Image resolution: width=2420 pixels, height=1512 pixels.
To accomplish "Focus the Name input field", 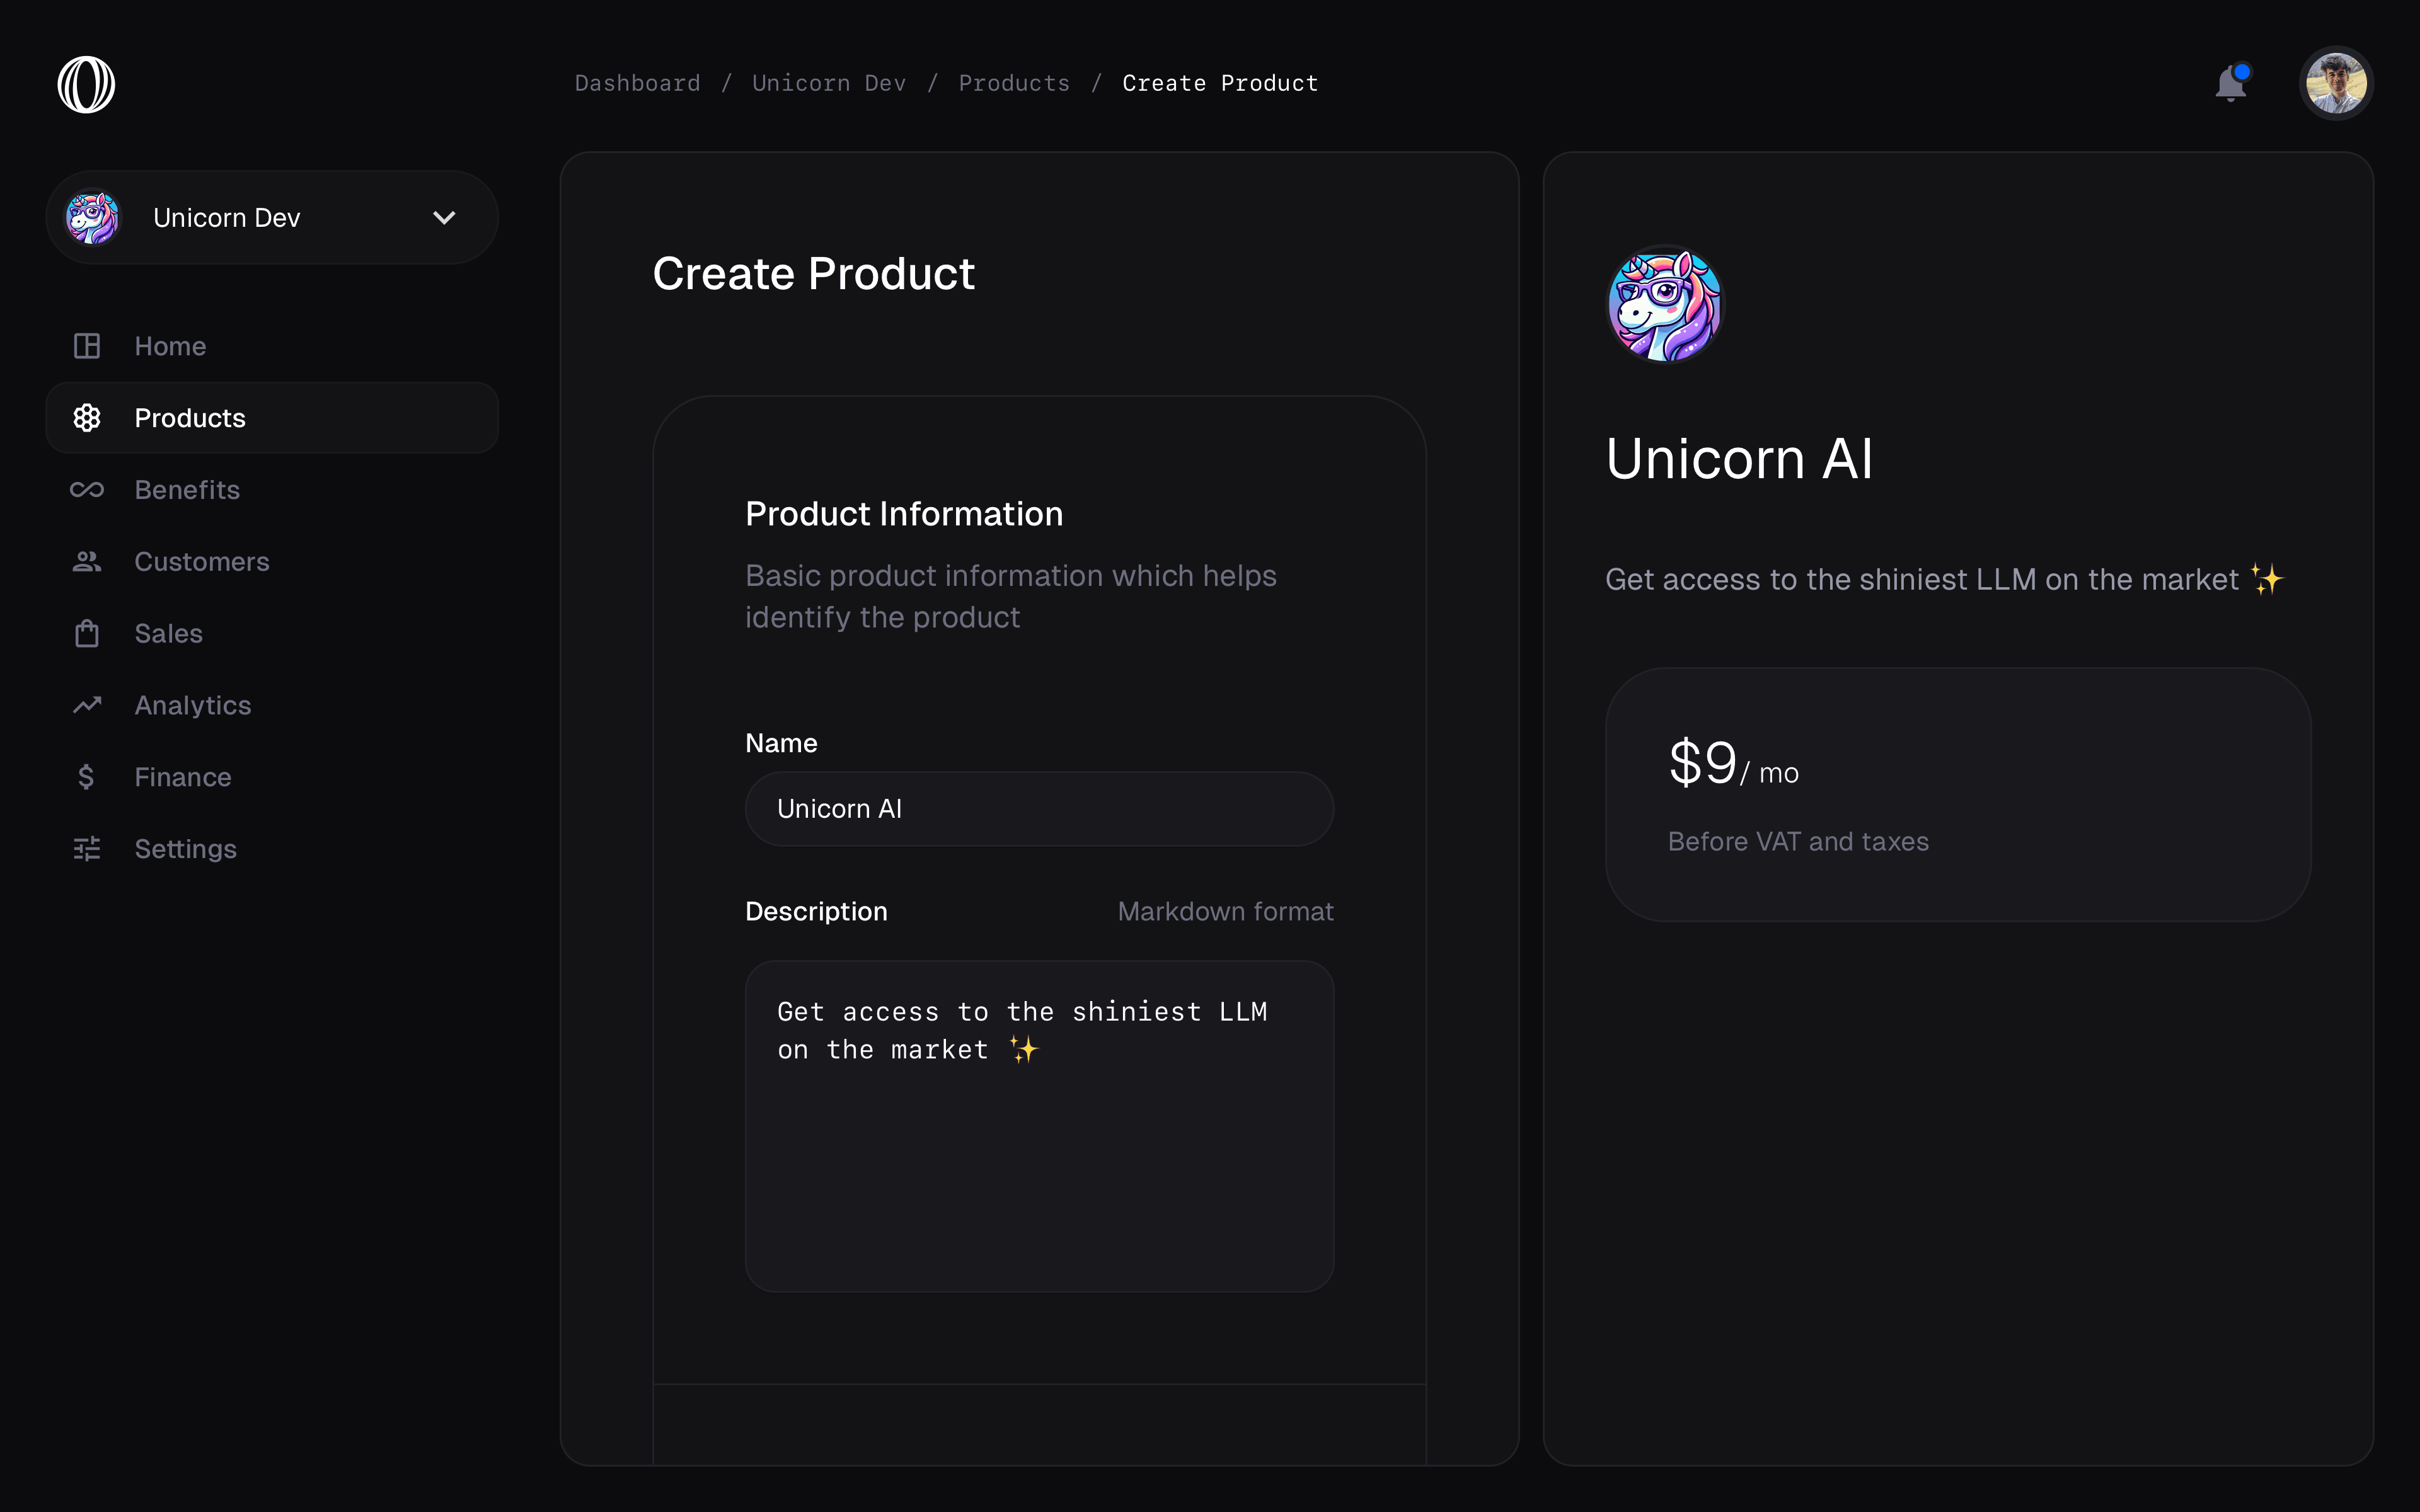I will (x=1039, y=809).
